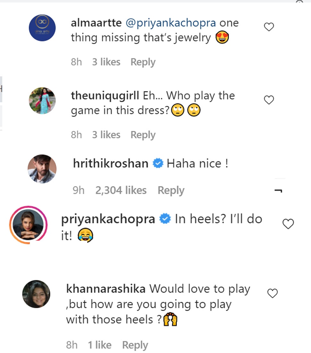Reply to hrithikroshan's 'Haha nice' comment

tap(171, 191)
